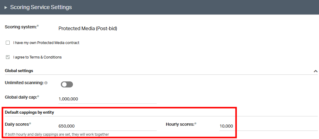Click the Daily scores label
Viewport: 319px width, 139px height.
coord(17,125)
